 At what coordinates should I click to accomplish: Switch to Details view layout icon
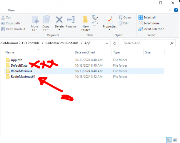[169, 140]
